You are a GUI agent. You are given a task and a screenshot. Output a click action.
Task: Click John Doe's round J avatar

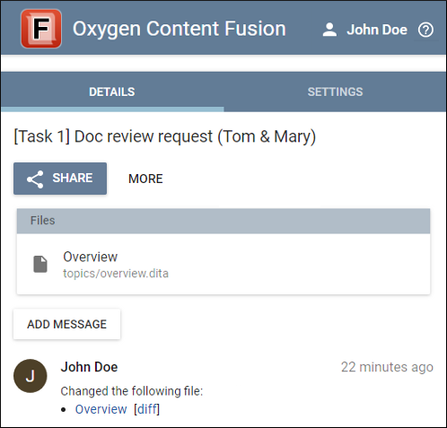coord(31,376)
